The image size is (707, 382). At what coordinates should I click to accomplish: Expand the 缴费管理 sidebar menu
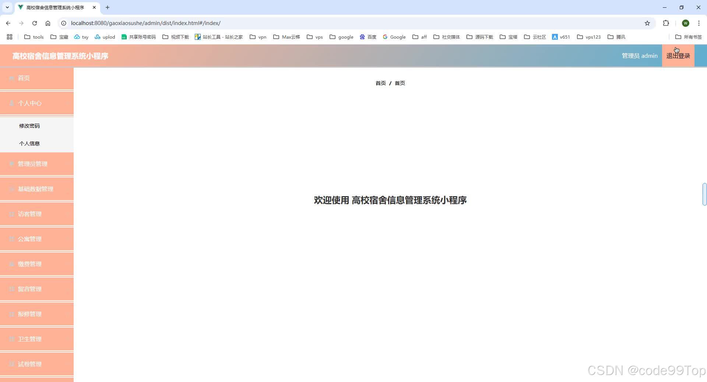(37, 264)
